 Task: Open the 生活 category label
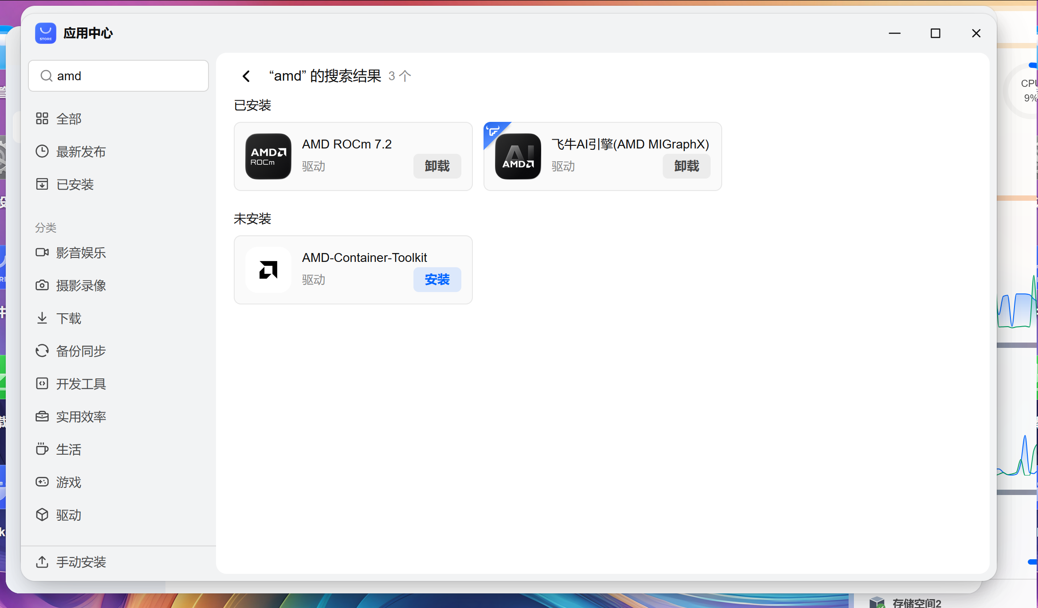tap(69, 449)
